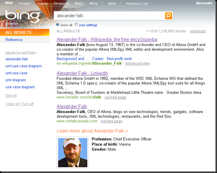Click in the alexander falk search box
The width and height of the screenshot is (217, 173).
(x=109, y=15)
